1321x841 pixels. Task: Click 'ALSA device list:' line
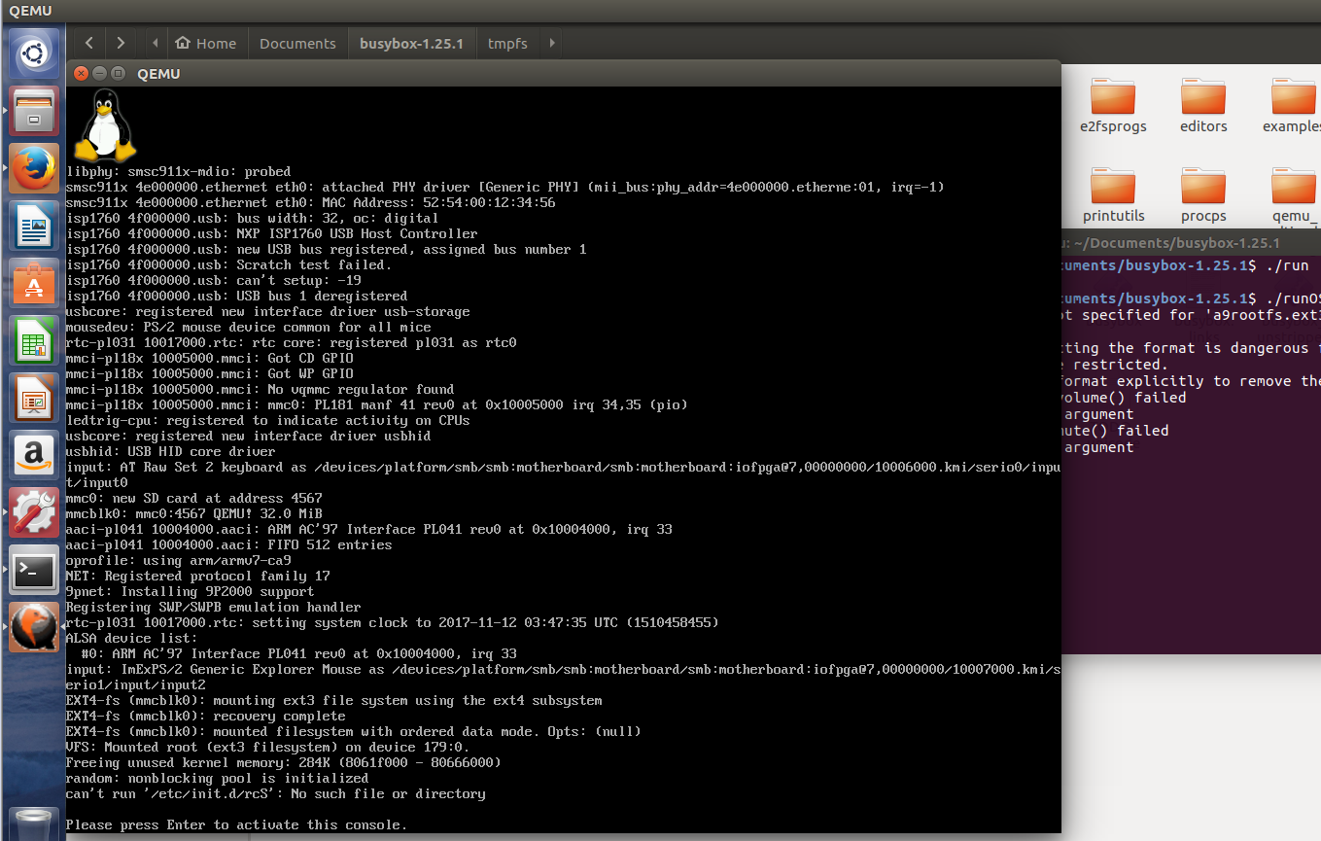coord(131,638)
